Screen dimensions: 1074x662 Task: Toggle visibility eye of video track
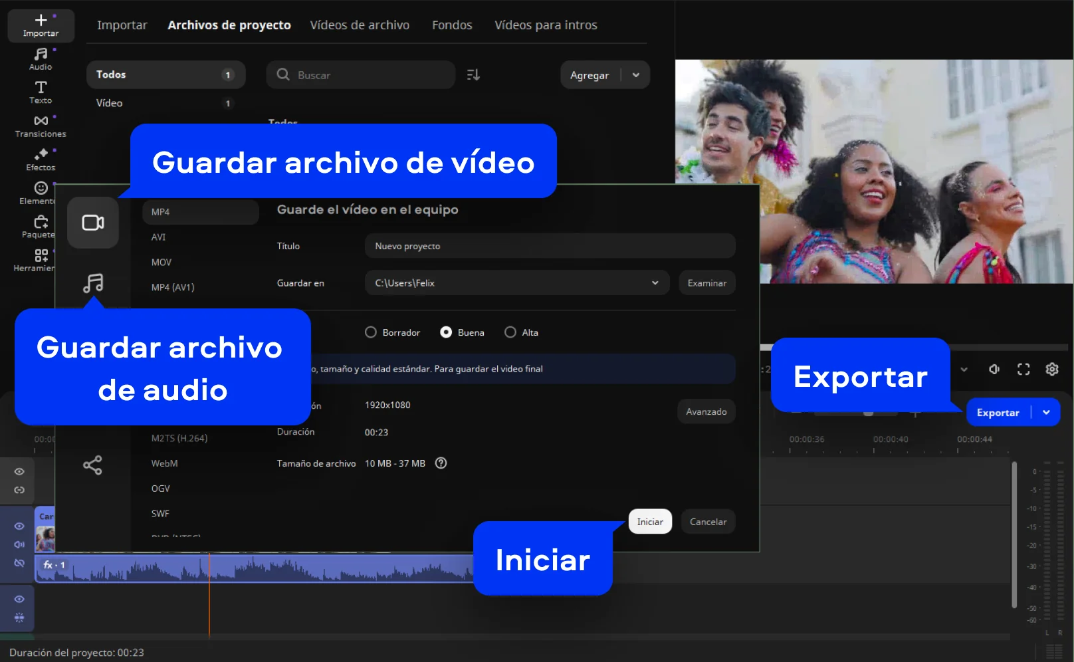click(x=19, y=526)
